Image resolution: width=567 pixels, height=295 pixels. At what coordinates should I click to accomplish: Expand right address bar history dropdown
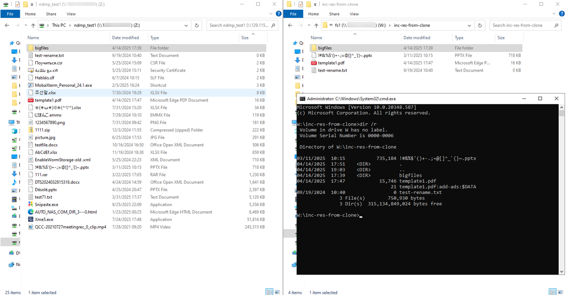coord(470,26)
